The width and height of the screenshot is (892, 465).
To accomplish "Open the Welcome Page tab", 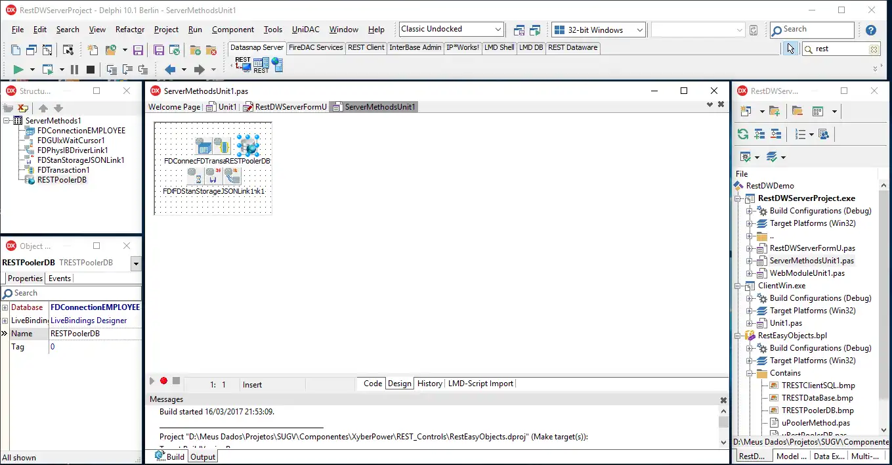I will (174, 107).
